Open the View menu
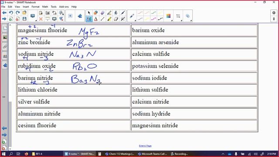Viewport: 279px width, 157px height. pyautogui.click(x=17, y=7)
